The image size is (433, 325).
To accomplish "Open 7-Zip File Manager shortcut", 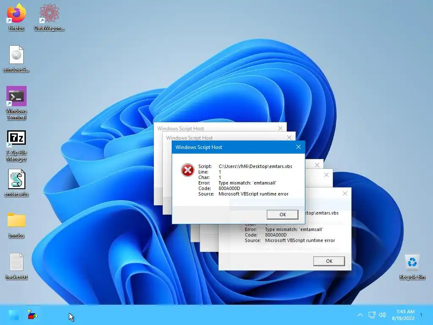I will 16,146.
